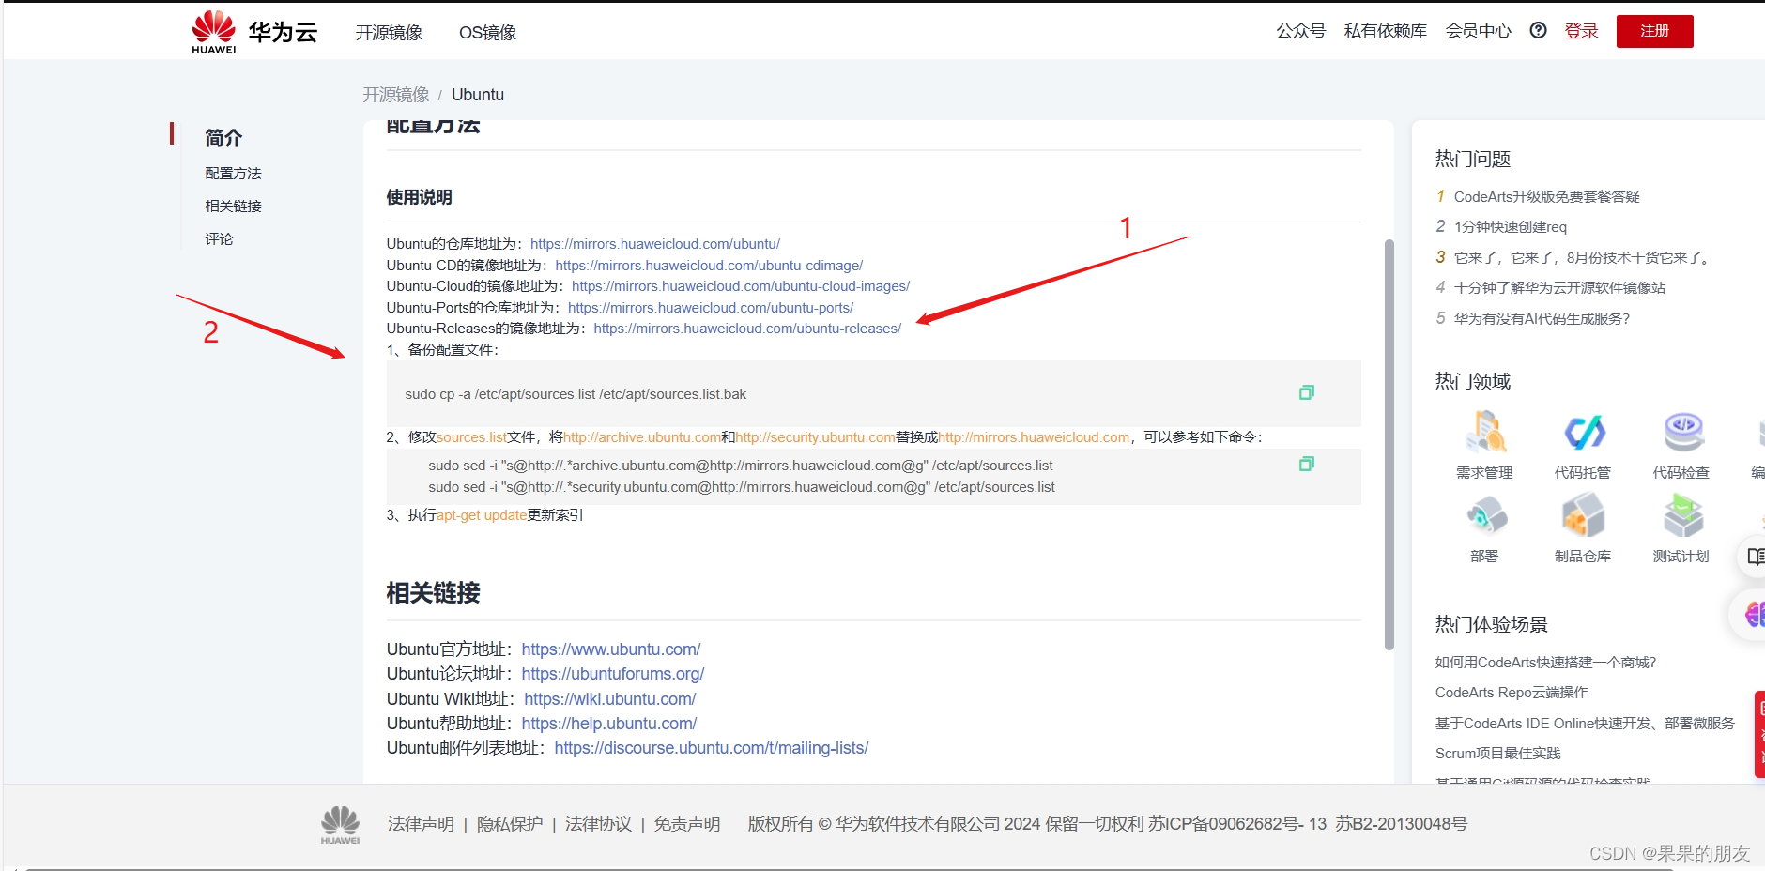1765x871 pixels.
Task: Switch to 开源镜像 in the top navigation
Action: 391,33
